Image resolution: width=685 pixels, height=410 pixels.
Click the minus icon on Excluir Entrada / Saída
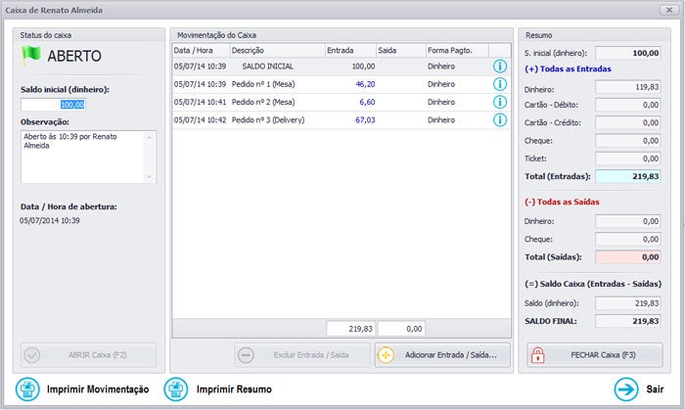tap(246, 355)
